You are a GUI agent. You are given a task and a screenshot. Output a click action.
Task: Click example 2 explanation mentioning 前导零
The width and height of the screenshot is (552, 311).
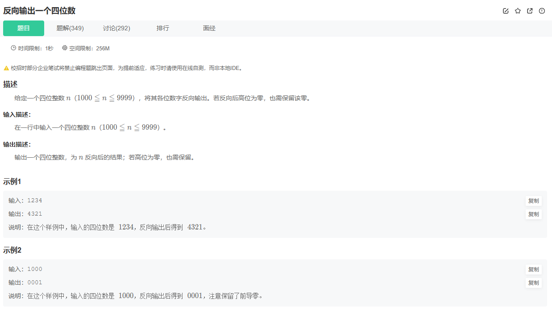point(136,296)
